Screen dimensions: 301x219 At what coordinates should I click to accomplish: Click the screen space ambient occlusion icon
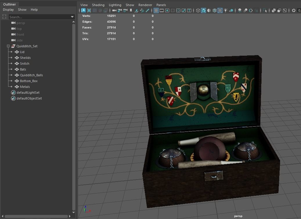(240, 10)
